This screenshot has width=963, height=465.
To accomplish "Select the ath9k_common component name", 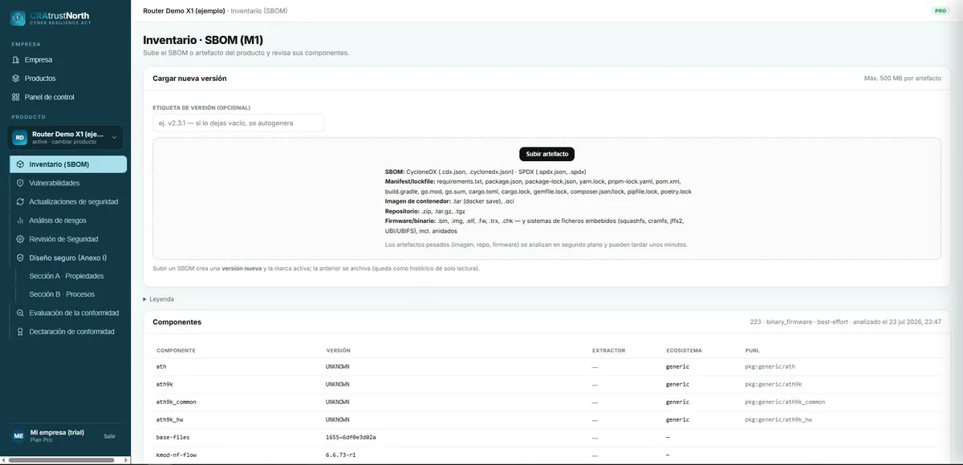I will pyautogui.click(x=176, y=402).
